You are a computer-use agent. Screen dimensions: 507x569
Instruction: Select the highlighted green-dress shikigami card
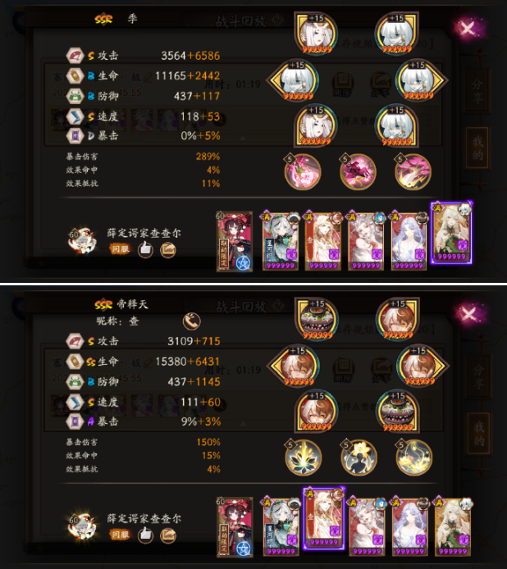click(451, 233)
